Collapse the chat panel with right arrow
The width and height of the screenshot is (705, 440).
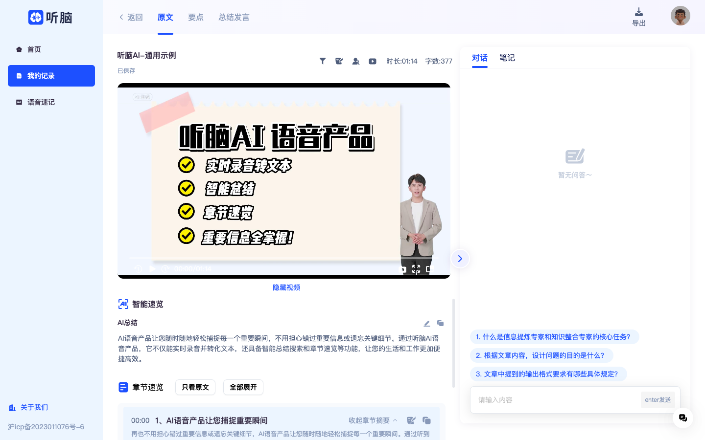pos(460,259)
